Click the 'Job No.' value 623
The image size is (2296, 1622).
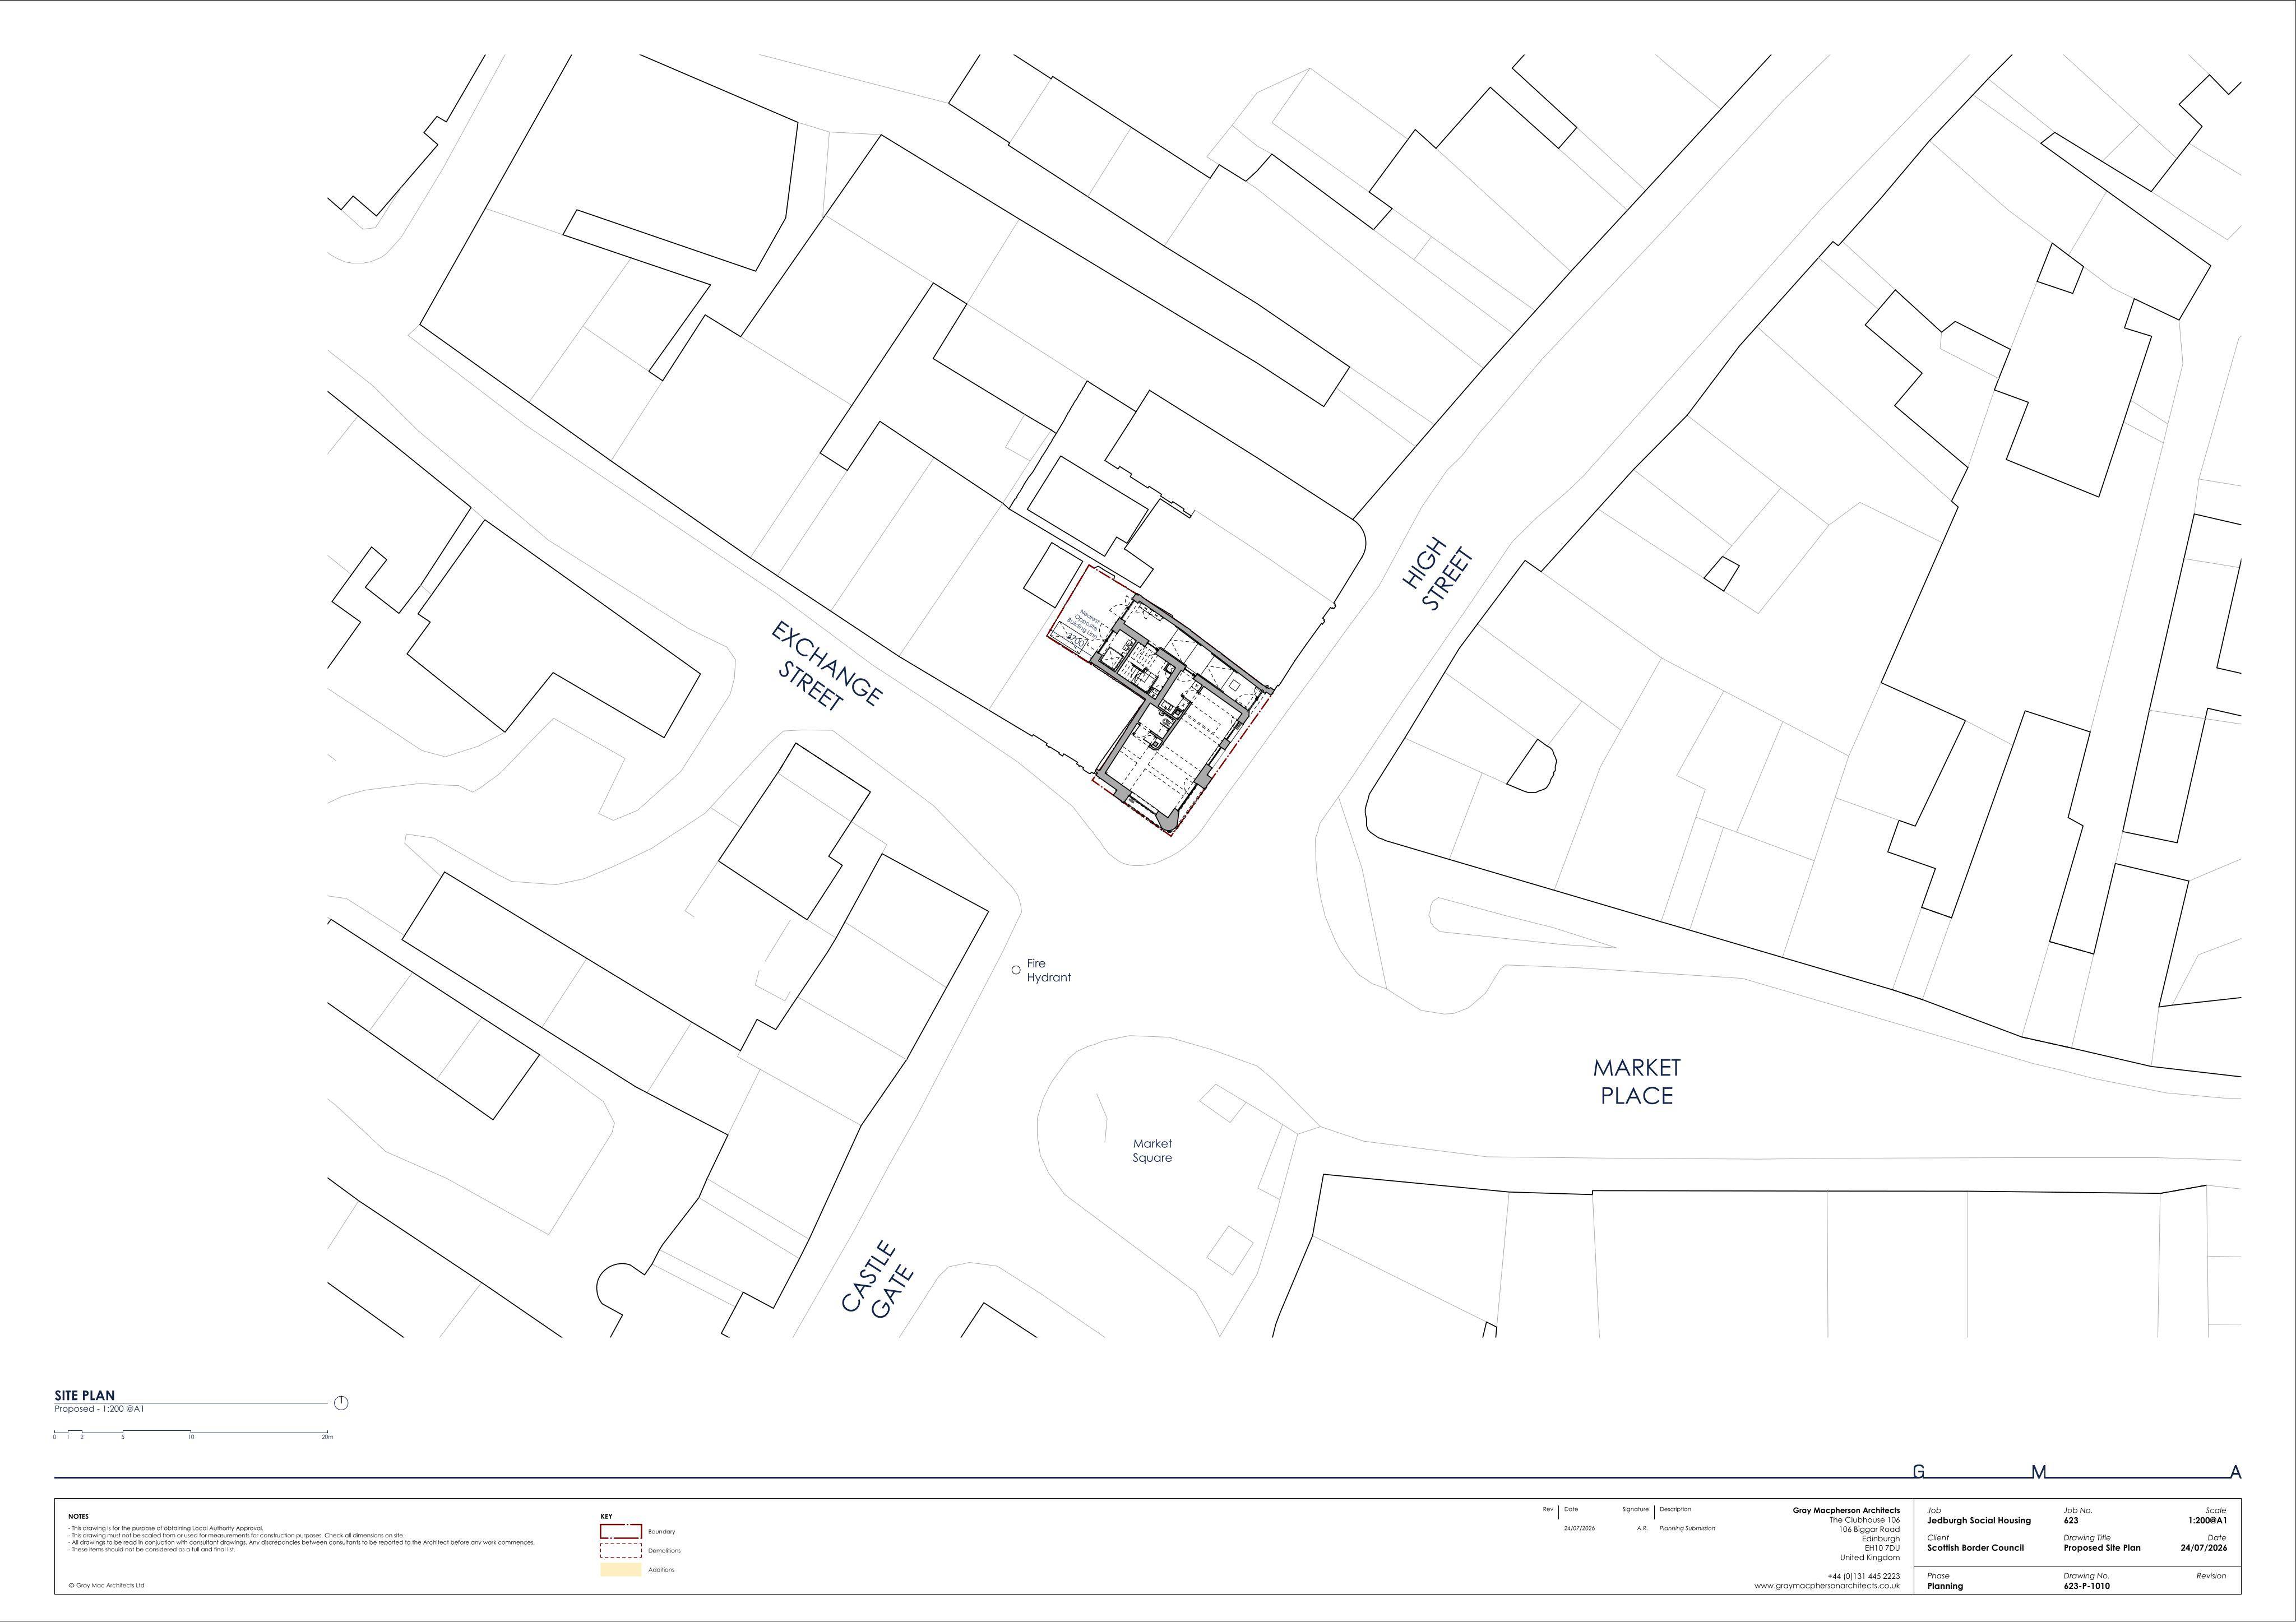click(2071, 1520)
